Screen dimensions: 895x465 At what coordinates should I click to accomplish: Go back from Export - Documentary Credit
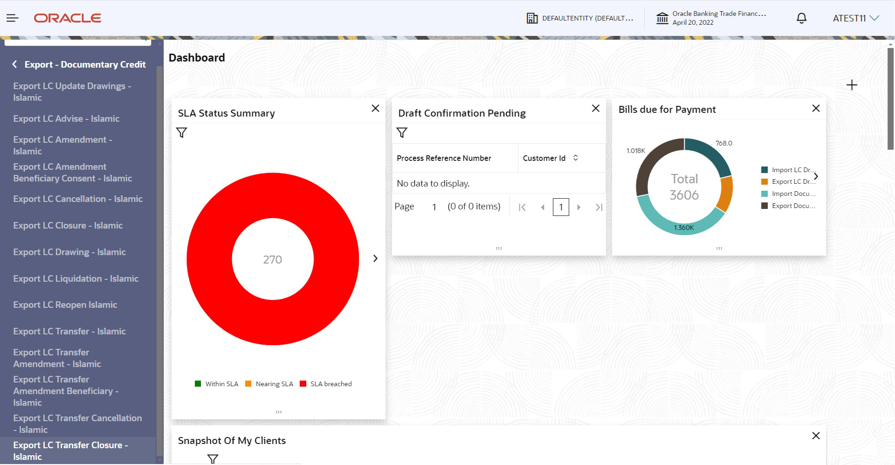point(14,64)
